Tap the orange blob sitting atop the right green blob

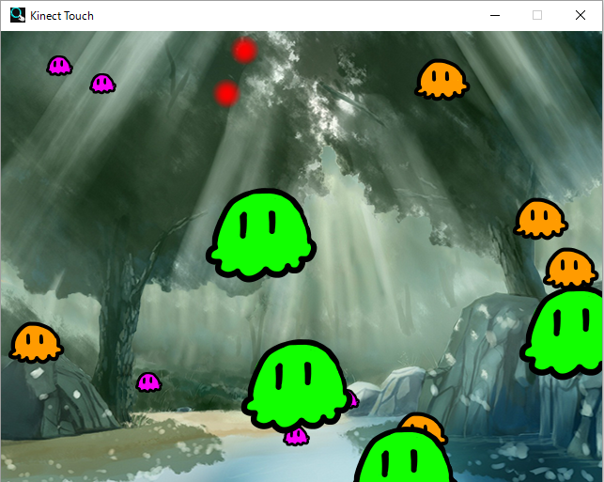point(570,269)
